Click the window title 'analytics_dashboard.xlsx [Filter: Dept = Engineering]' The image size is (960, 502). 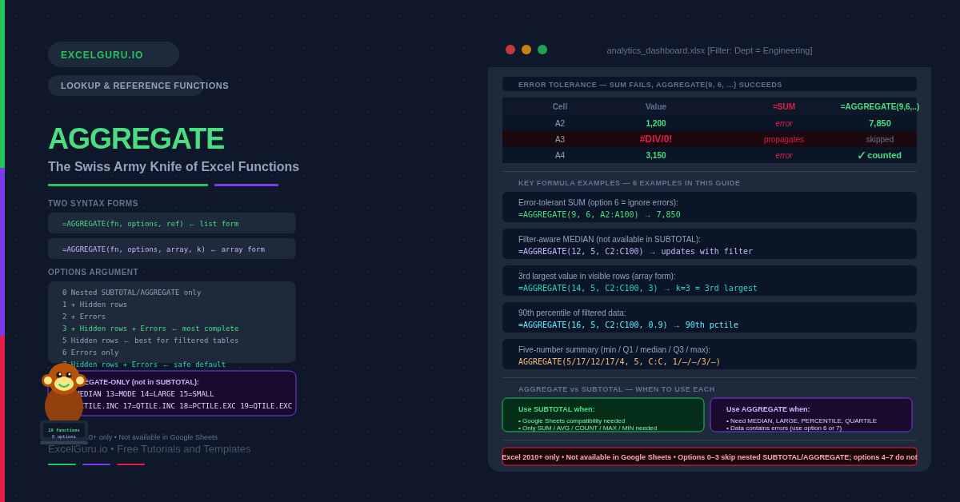coord(710,50)
